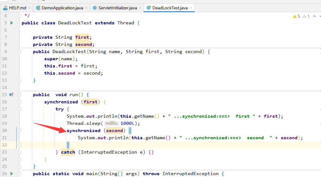Click 'DeadLockTest' class name on line 5

pos(75,23)
